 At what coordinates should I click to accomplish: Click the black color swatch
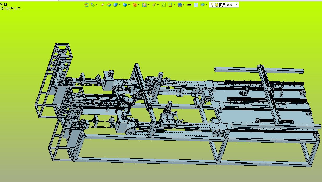tap(189, 5)
